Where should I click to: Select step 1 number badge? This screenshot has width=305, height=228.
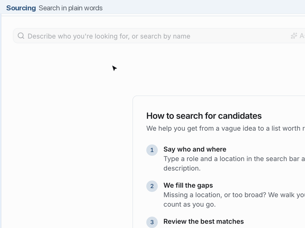[x=152, y=150]
